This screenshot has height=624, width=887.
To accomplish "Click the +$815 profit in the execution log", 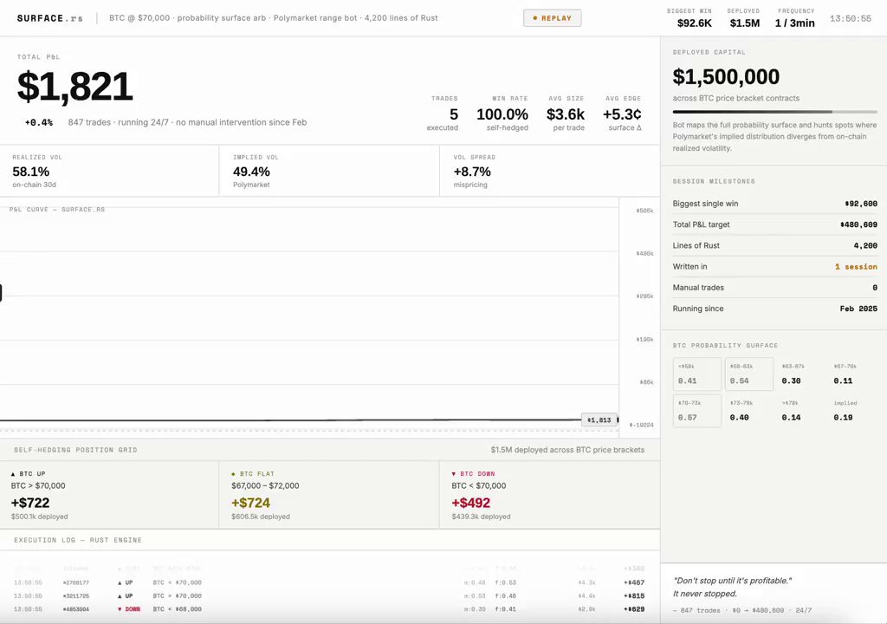I will click(634, 596).
